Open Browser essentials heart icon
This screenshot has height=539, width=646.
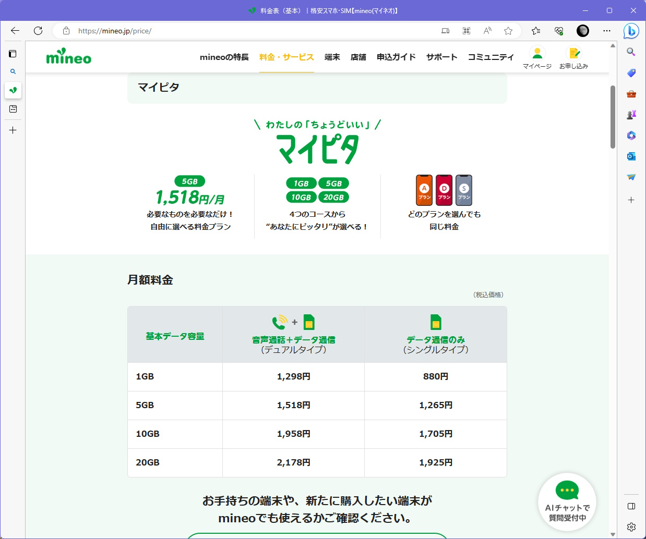(559, 31)
